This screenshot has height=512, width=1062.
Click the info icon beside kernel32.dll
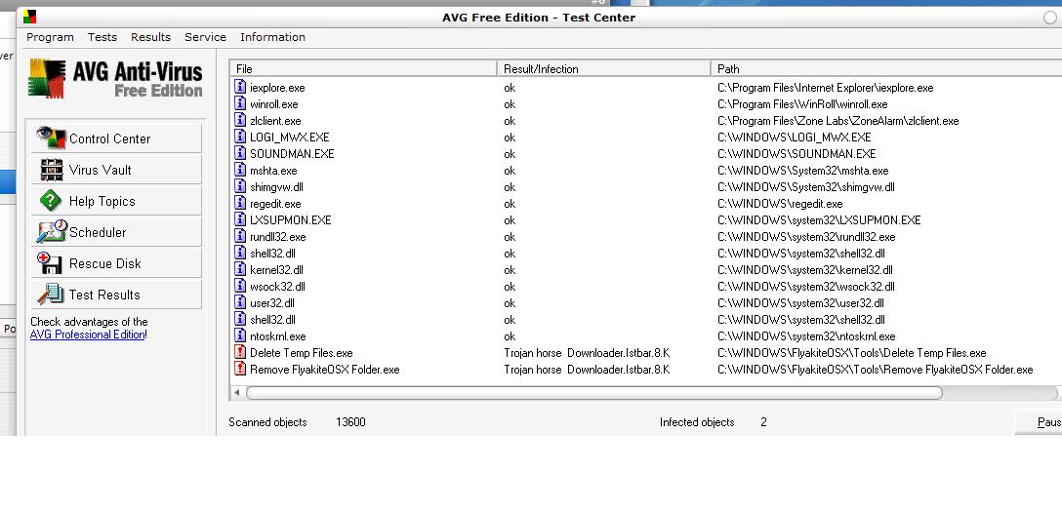point(240,269)
